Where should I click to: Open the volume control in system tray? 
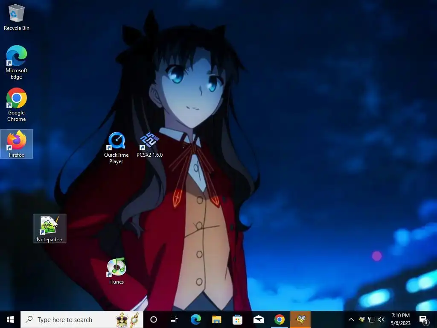[382, 319]
